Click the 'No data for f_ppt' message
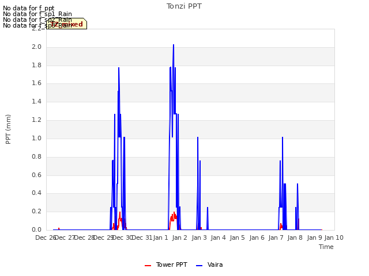369x276 pixels. pos(28,9)
